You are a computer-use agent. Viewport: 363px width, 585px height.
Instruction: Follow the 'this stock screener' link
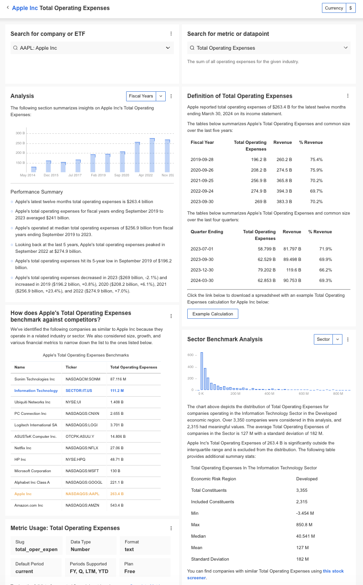pos(333,571)
